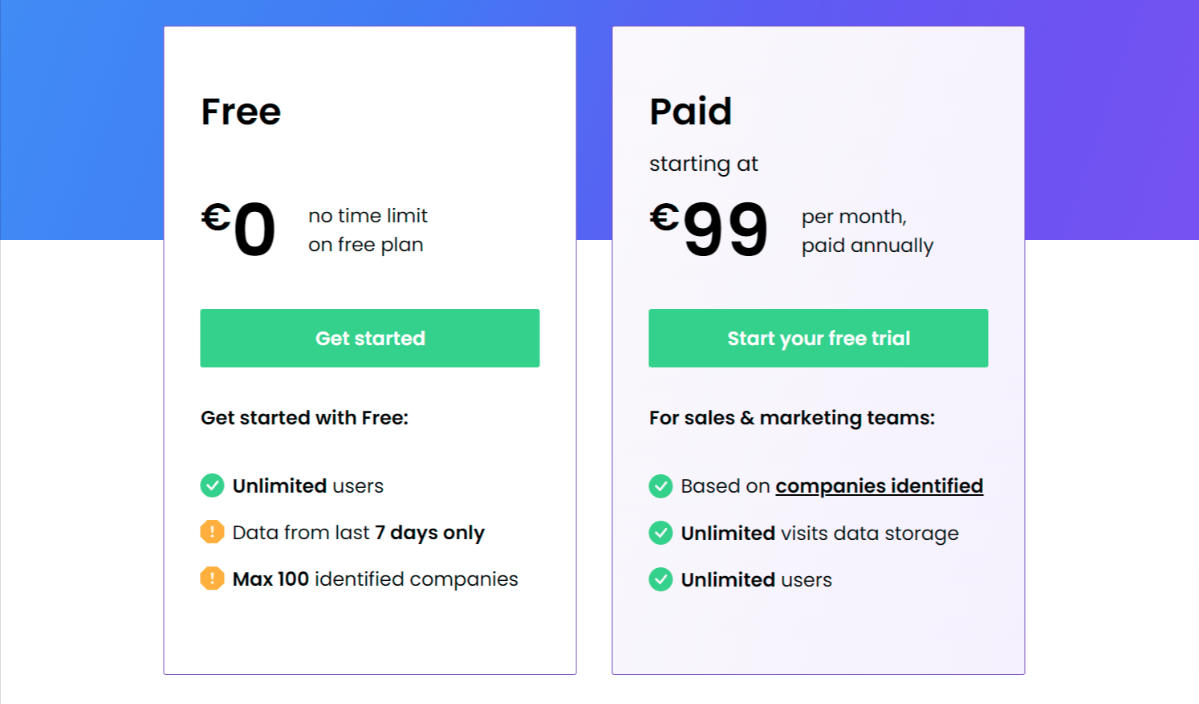Click 'per month, paid annually' text

click(867, 231)
